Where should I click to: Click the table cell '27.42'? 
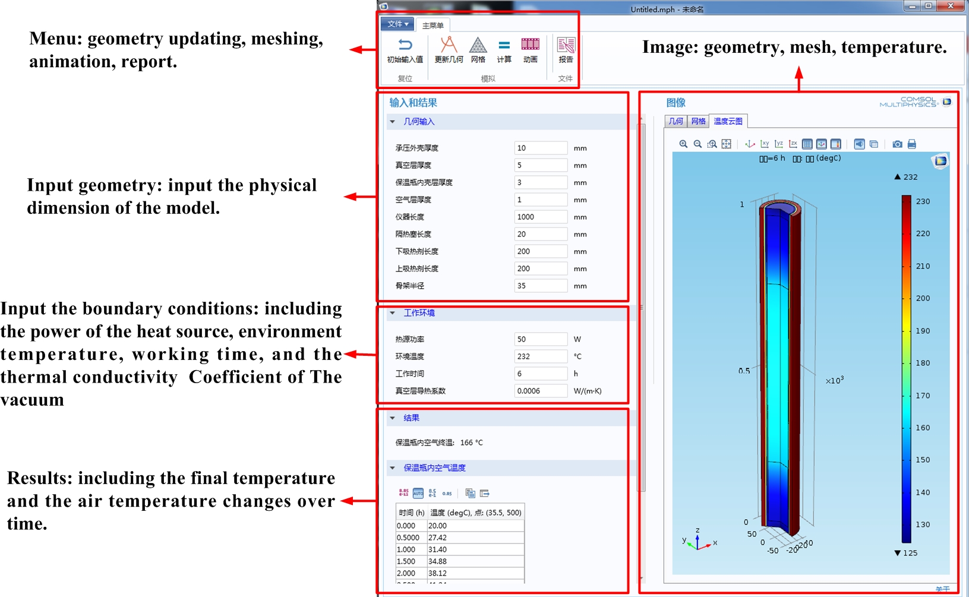click(475, 538)
